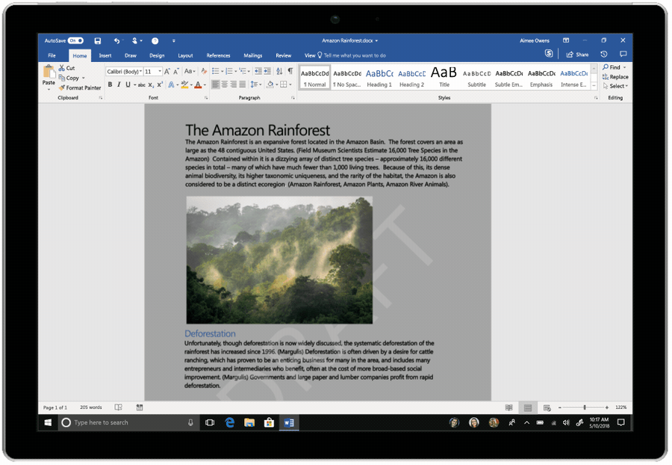672x465 pixels.
Task: Click the Show/Hide paragraph marks icon
Action: (290, 71)
